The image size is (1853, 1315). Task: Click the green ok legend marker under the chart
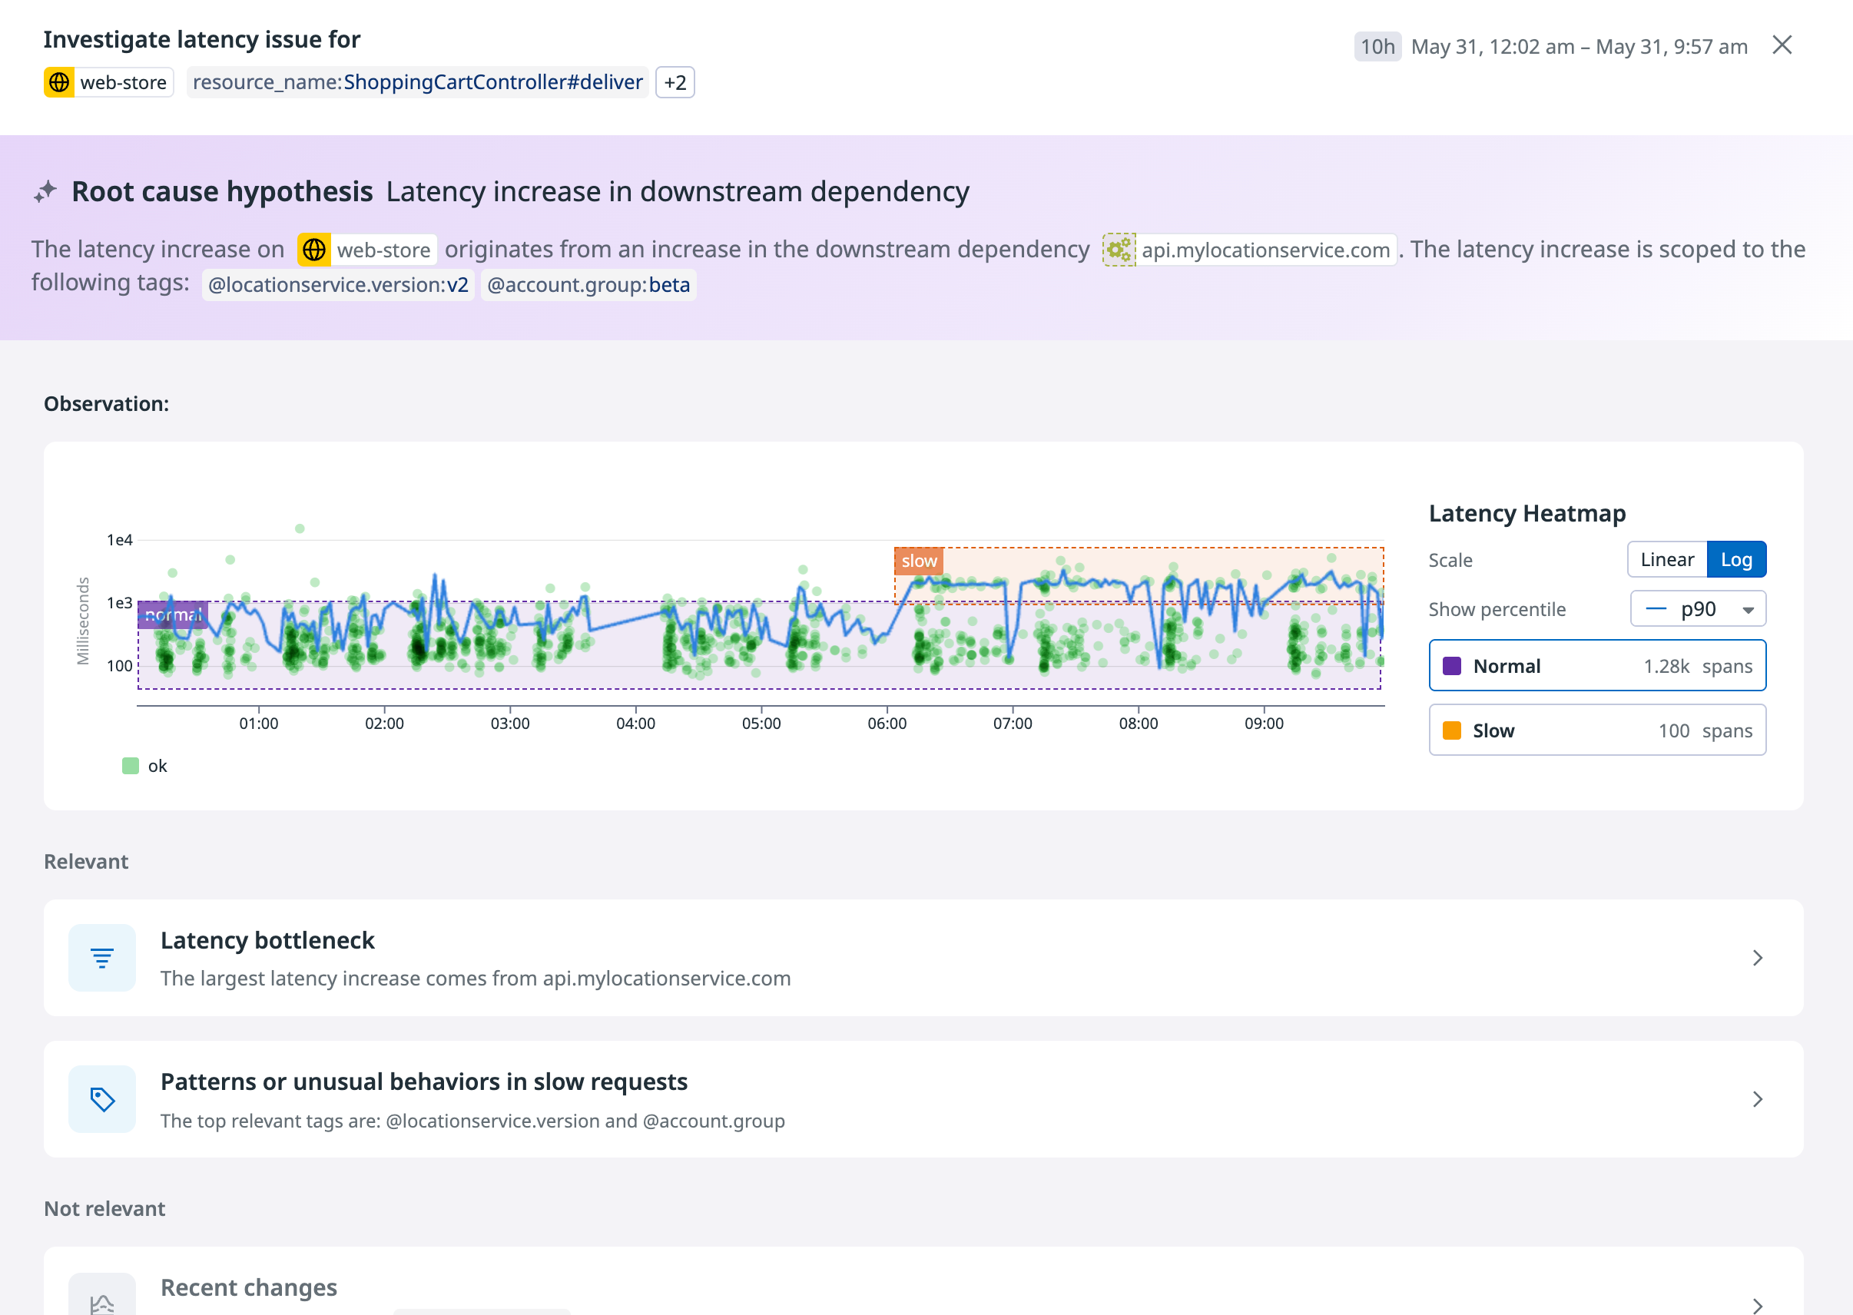(131, 765)
